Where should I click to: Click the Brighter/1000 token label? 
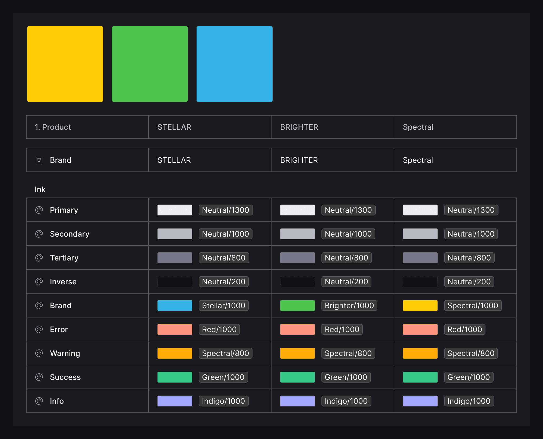click(349, 306)
